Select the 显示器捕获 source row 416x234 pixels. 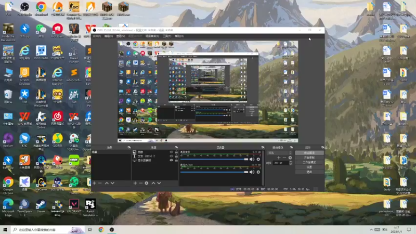[155, 160]
